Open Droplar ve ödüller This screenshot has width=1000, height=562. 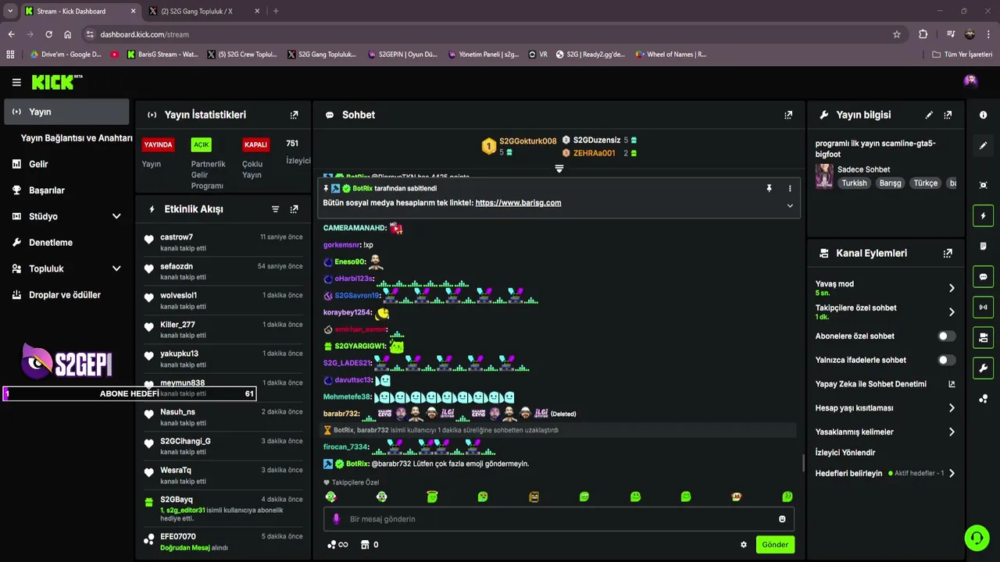click(66, 295)
